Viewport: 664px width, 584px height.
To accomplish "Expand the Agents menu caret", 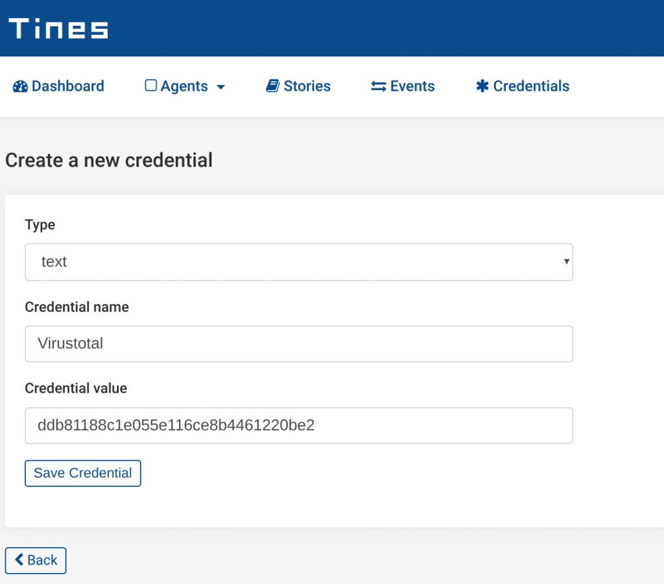I will click(220, 87).
